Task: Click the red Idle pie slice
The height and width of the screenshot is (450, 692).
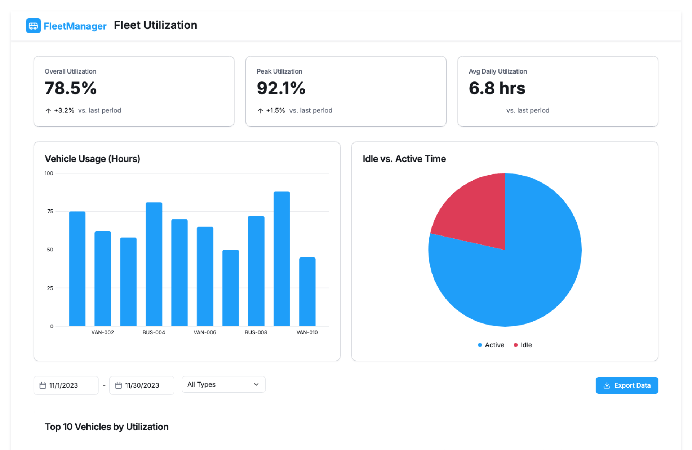Action: (476, 213)
